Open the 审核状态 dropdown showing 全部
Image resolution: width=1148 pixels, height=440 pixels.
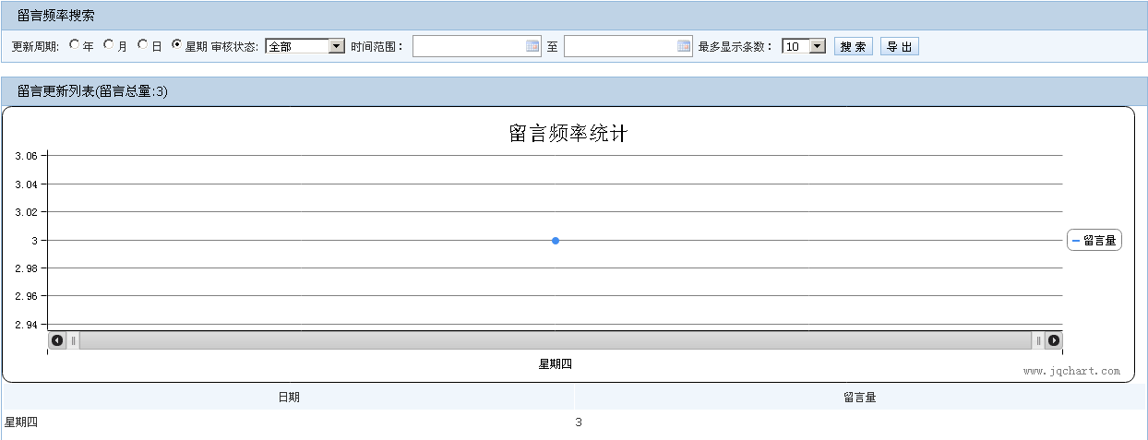point(305,46)
